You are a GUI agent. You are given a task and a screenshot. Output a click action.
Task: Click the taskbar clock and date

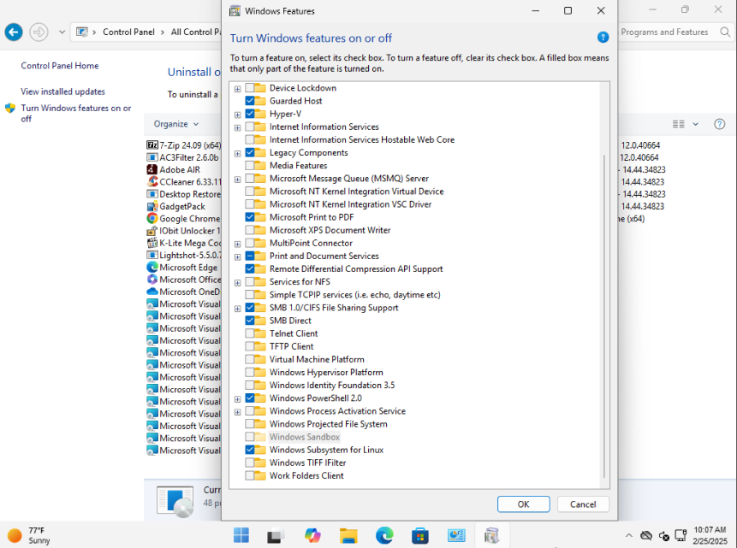pyautogui.click(x=710, y=535)
